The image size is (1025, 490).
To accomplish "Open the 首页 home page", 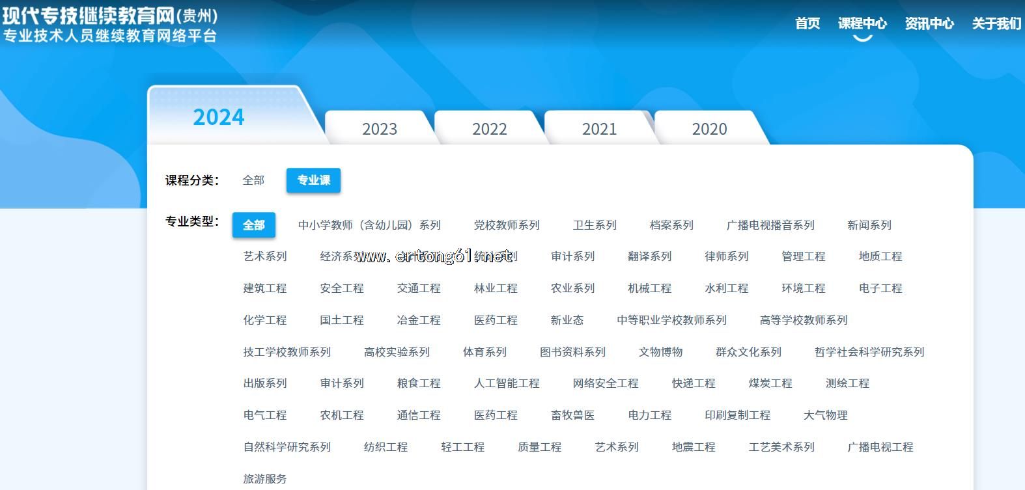I will coord(807,23).
